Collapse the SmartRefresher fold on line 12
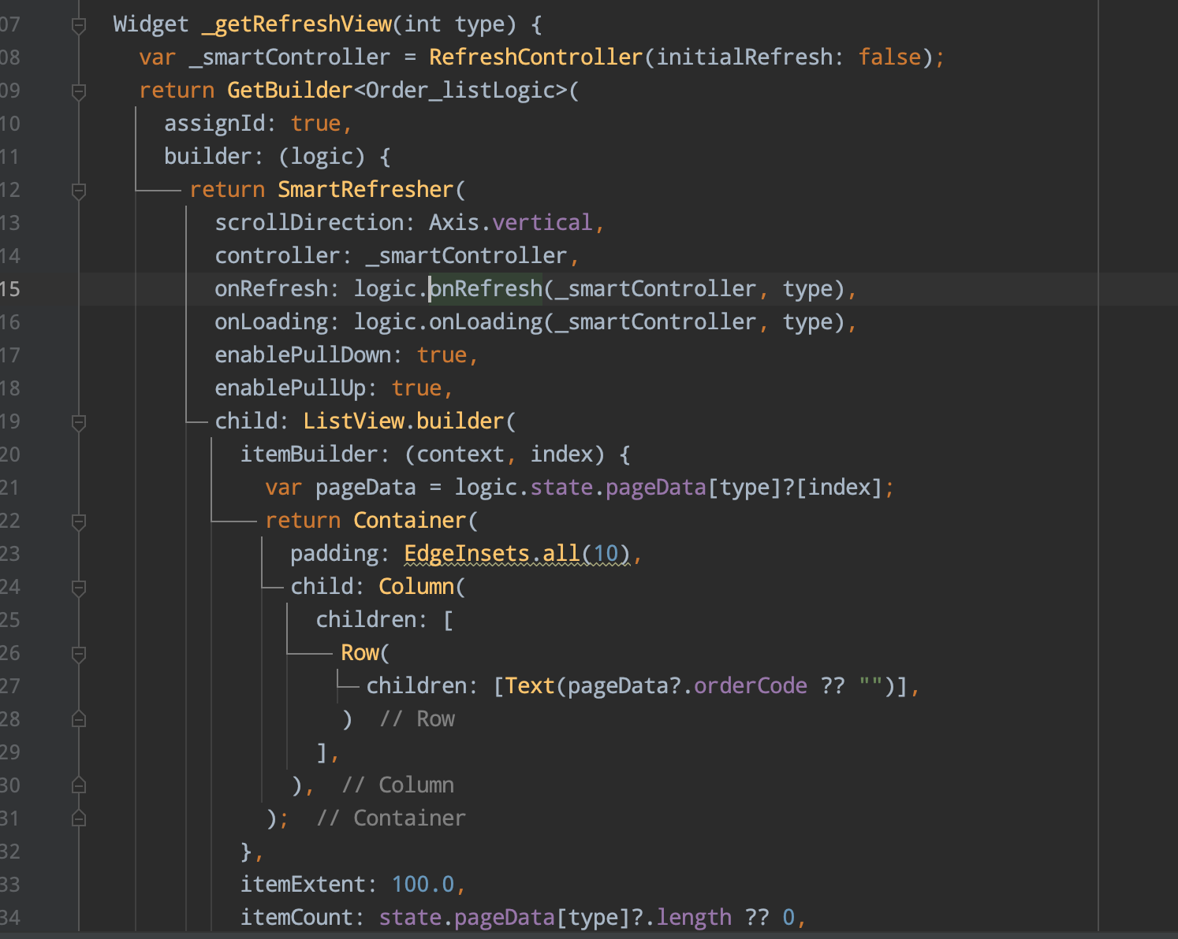 click(77, 189)
